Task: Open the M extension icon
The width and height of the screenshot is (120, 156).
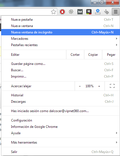Action: (x=80, y=12)
